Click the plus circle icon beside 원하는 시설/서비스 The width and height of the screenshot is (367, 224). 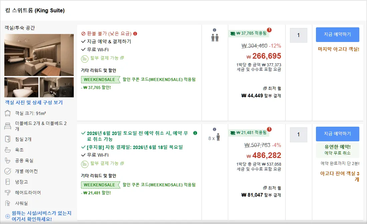[x=7, y=216]
